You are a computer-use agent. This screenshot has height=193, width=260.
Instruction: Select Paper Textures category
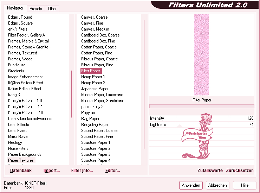point(21,160)
